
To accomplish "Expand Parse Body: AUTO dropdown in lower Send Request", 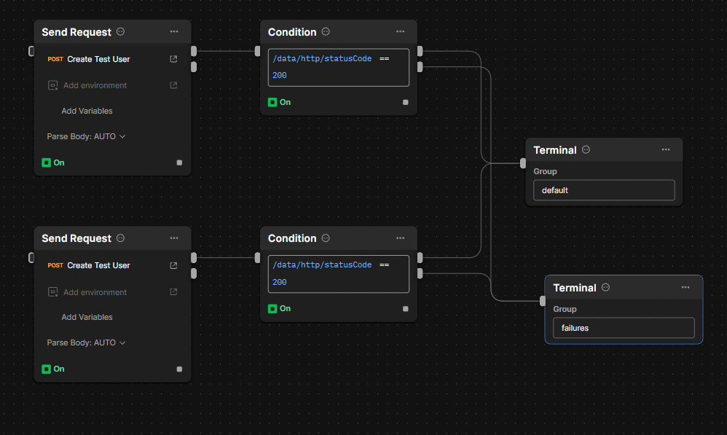I will (86, 342).
